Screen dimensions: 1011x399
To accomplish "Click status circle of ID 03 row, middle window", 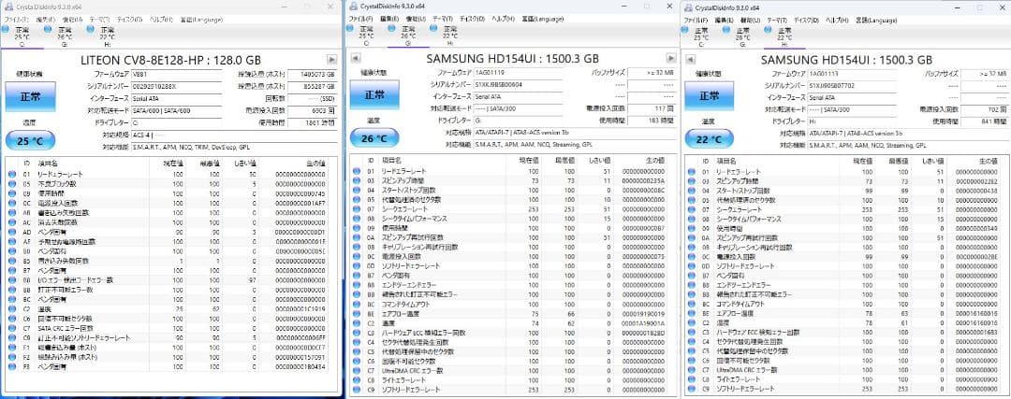I will [357, 181].
